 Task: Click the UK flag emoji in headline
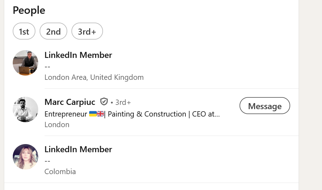pyautogui.click(x=100, y=114)
